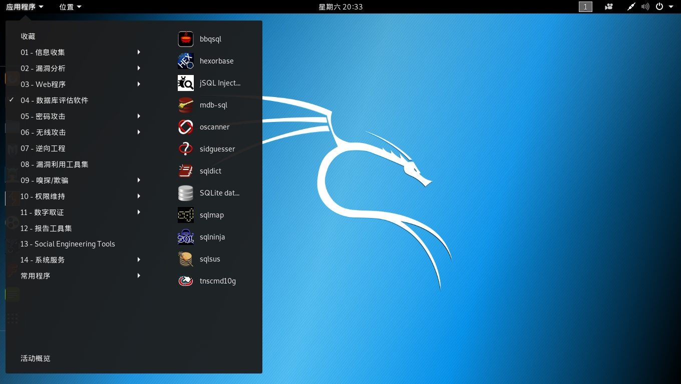The image size is (681, 384).
Task: Open the oscanner icon
Action: 186,127
